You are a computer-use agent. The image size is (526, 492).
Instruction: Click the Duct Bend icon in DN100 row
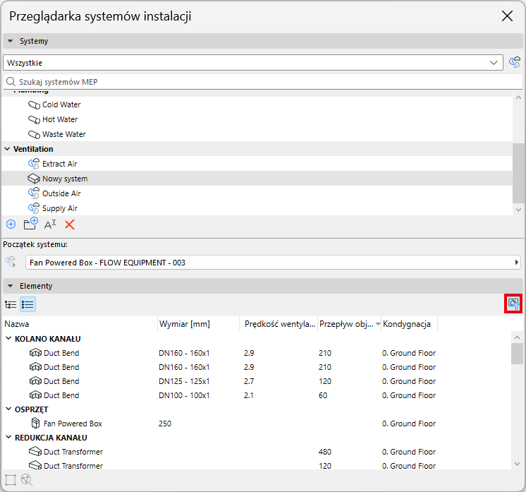[35, 395]
